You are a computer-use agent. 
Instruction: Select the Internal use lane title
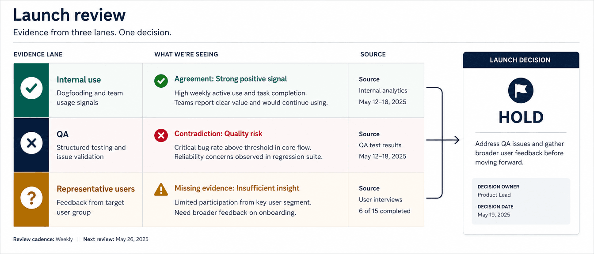click(x=79, y=80)
